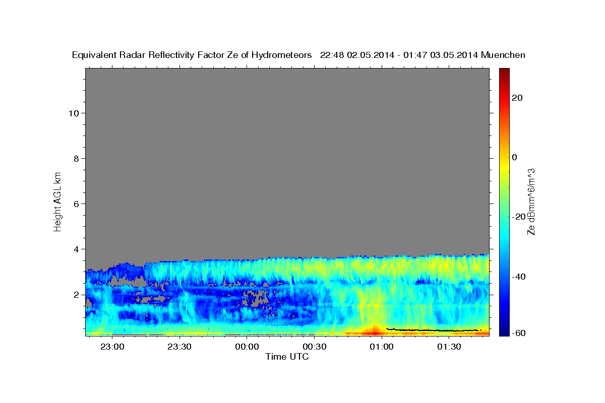This screenshot has height=403, width=605.
Task: Click the colorbar value 0
Action: pos(515,157)
